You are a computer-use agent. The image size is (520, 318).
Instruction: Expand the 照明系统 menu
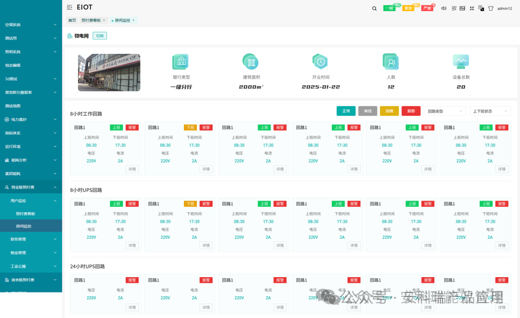[31, 52]
